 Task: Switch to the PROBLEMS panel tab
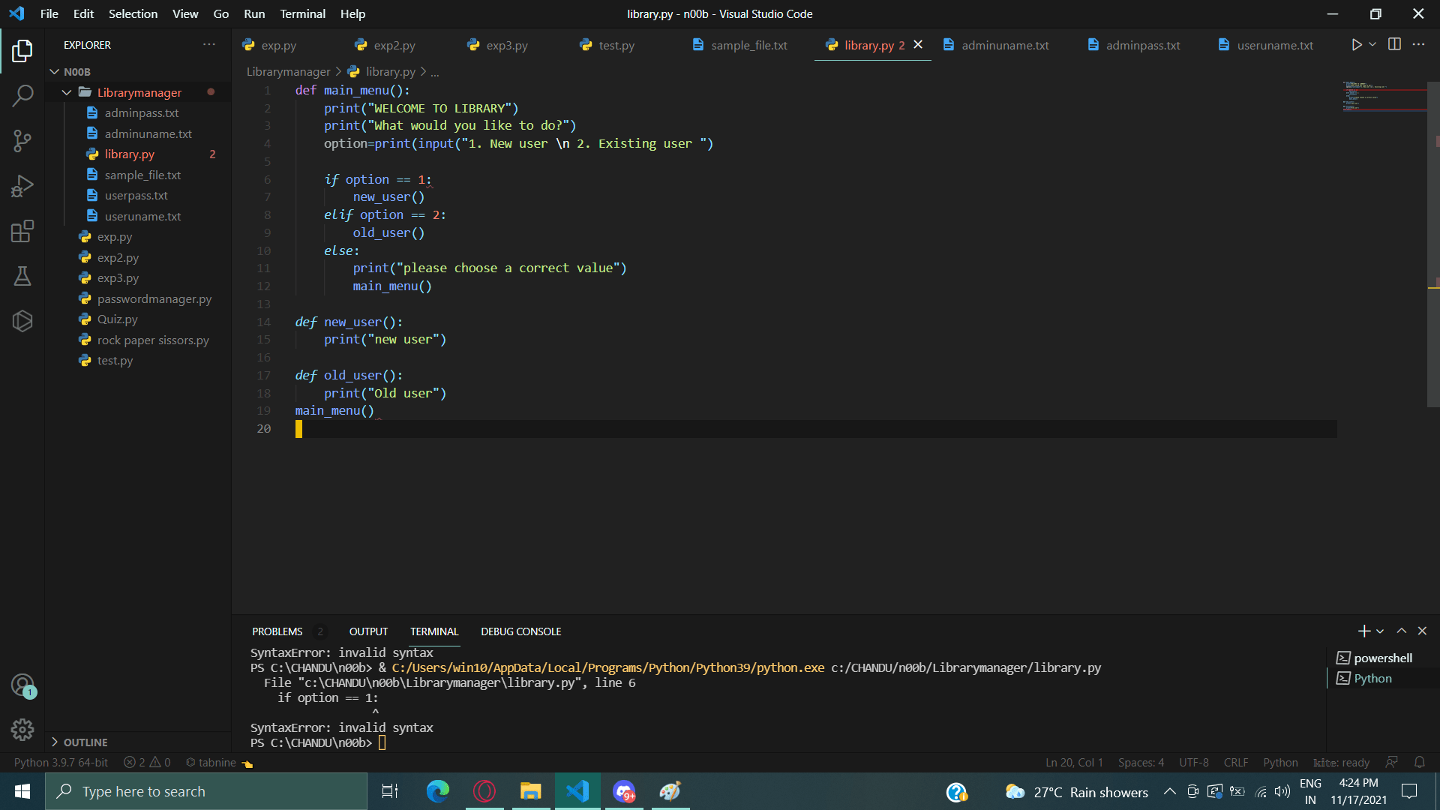coord(277,631)
